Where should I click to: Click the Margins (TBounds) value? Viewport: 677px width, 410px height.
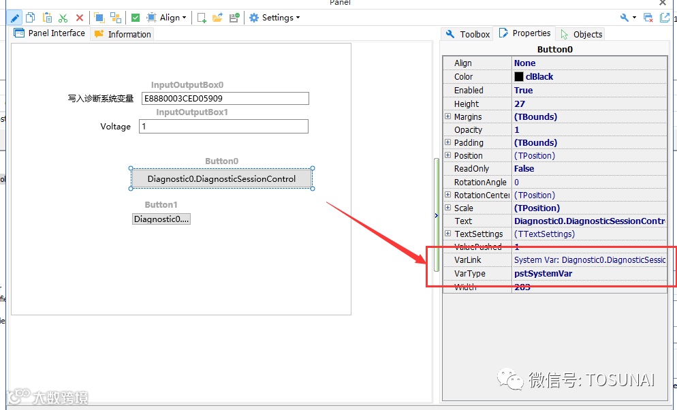click(x=535, y=117)
